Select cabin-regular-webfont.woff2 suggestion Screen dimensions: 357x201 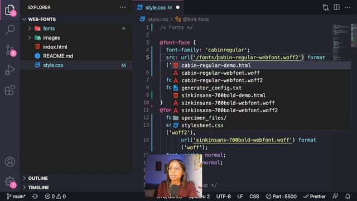click(x=261, y=80)
